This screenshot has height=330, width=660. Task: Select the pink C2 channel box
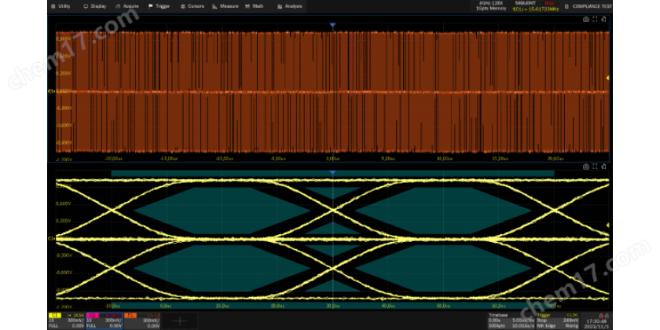tap(103, 320)
